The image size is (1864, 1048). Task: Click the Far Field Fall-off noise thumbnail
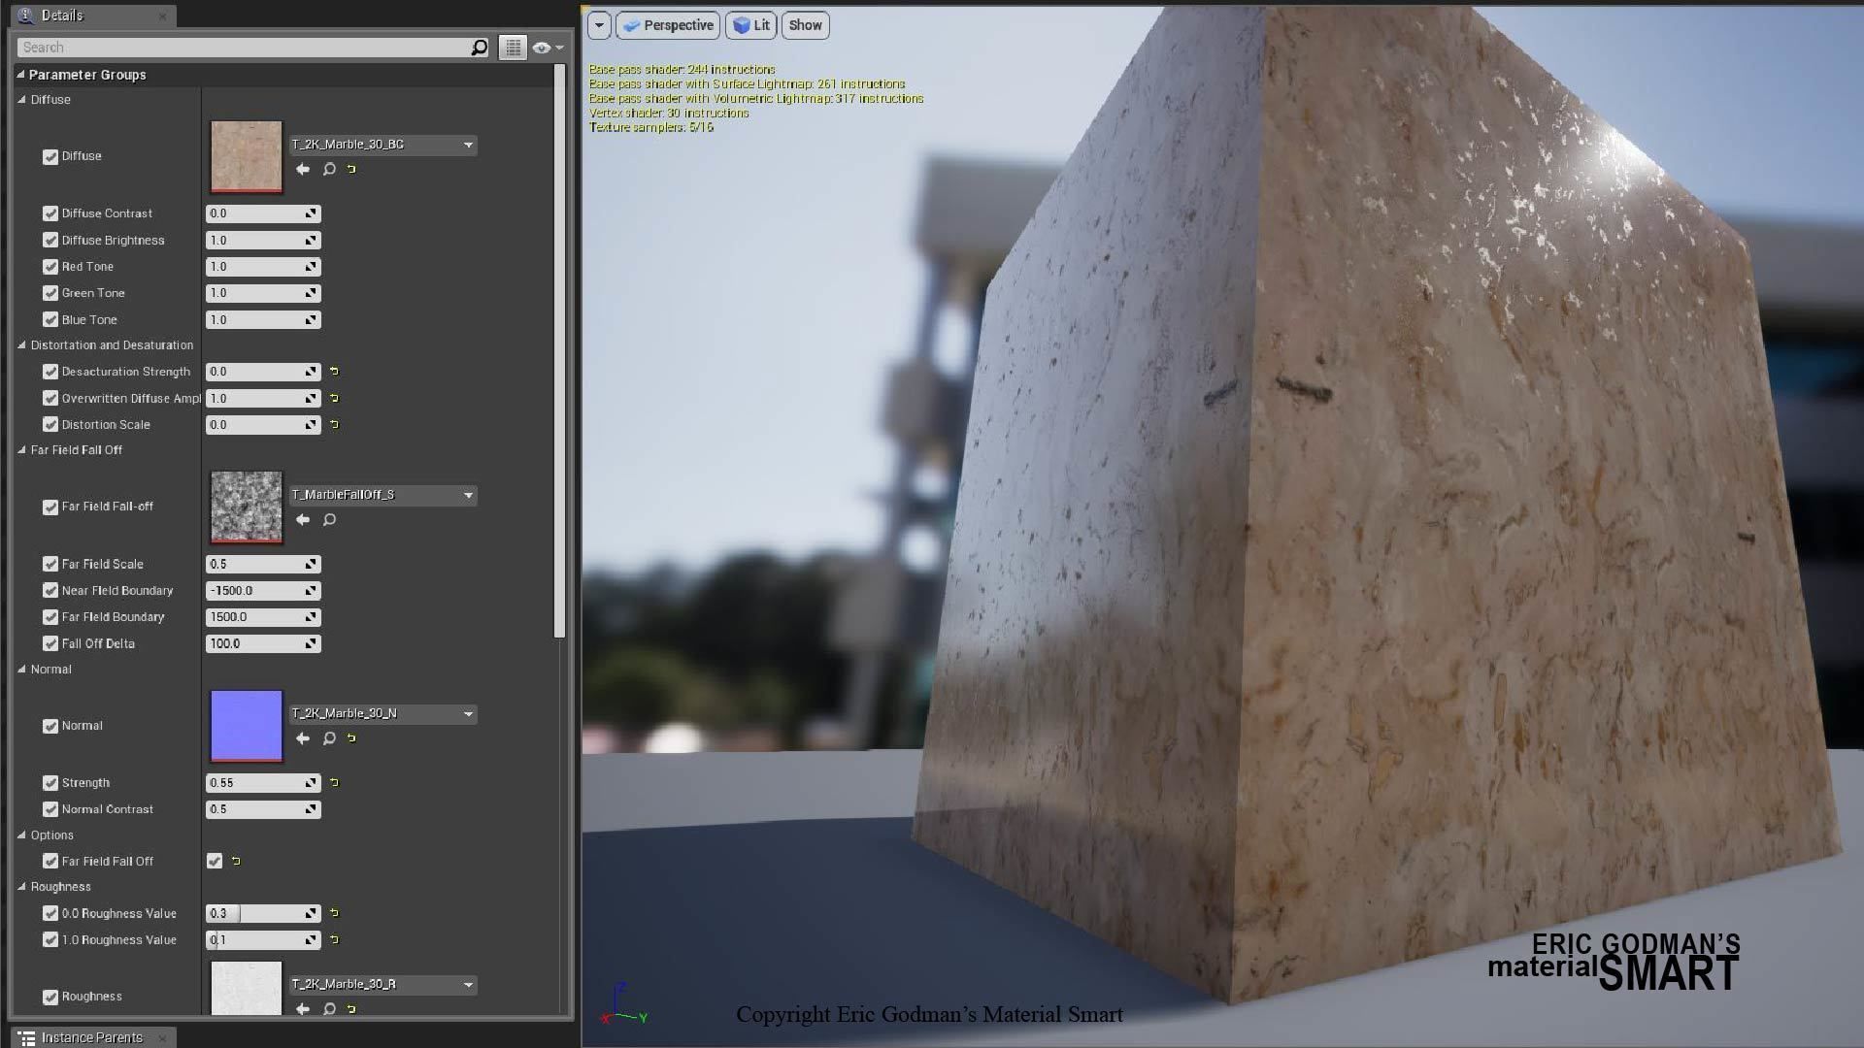247,507
